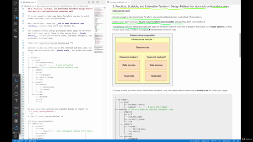
Task: Open the Source Control view with the blue badge
Action: (x=15, y=17)
